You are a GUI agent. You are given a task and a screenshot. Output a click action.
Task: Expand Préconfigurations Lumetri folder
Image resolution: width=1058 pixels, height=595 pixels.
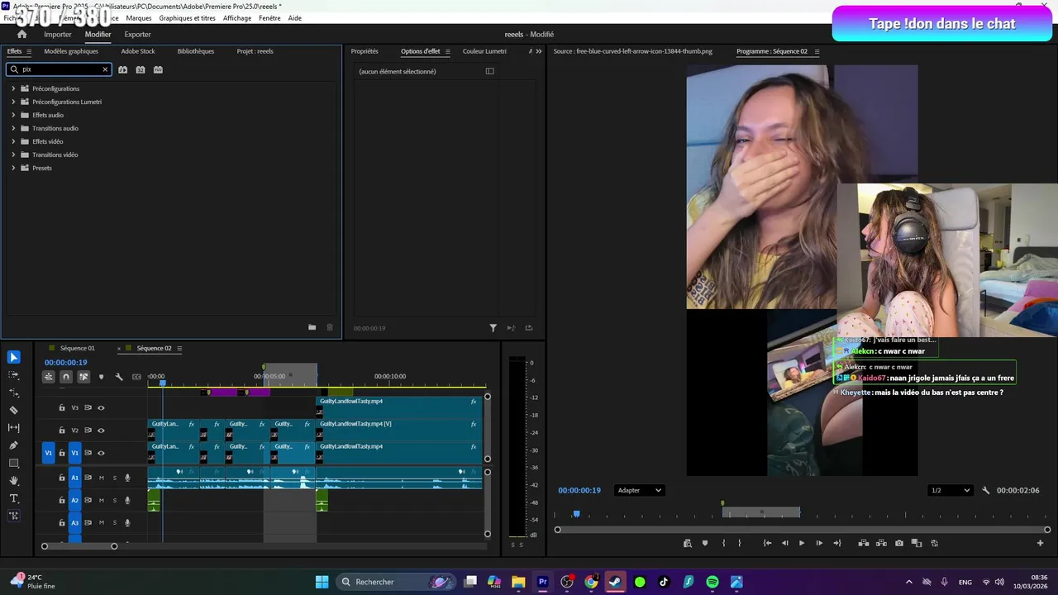point(13,102)
